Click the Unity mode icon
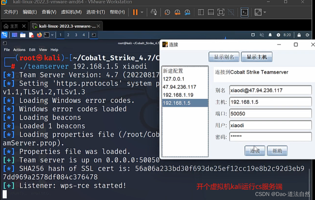 (x=231, y=12)
